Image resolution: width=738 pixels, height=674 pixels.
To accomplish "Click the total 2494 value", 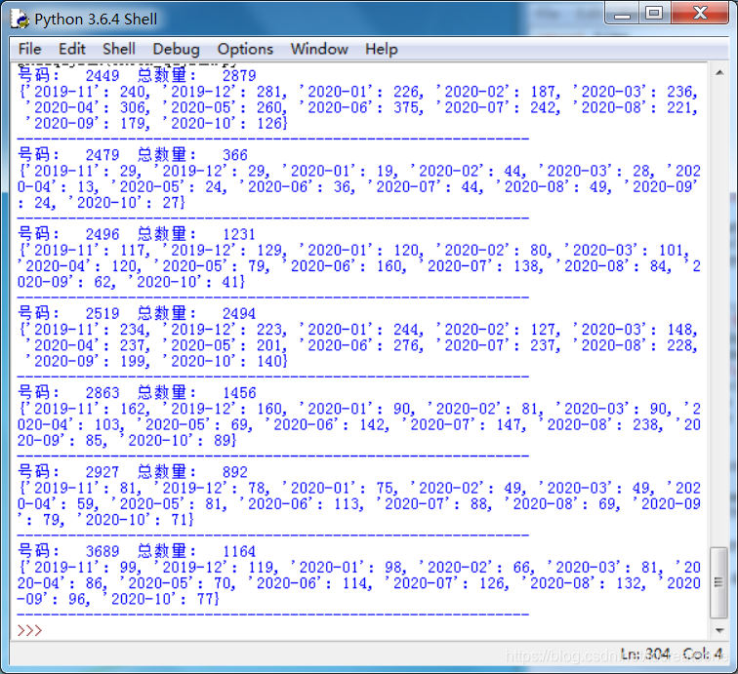I will (239, 313).
